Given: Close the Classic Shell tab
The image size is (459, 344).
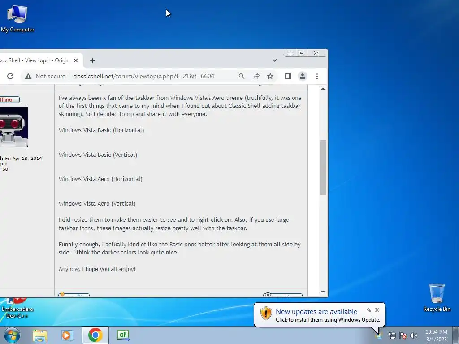Looking at the screenshot, I should (76, 60).
